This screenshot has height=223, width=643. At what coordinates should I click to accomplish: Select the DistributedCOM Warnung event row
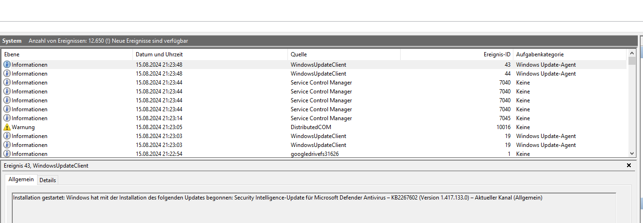305,127
